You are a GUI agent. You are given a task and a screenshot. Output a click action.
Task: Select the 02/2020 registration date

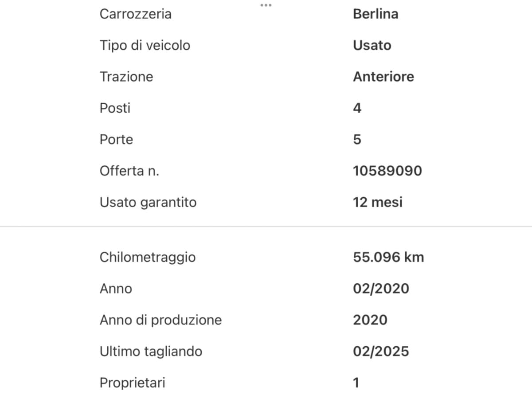click(x=381, y=289)
